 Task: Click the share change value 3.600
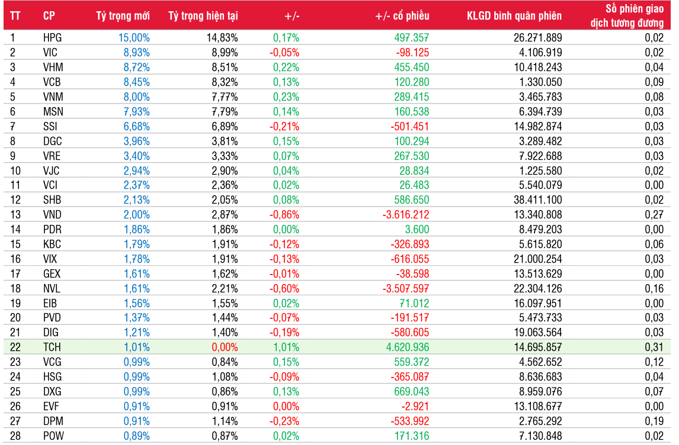pyautogui.click(x=418, y=229)
